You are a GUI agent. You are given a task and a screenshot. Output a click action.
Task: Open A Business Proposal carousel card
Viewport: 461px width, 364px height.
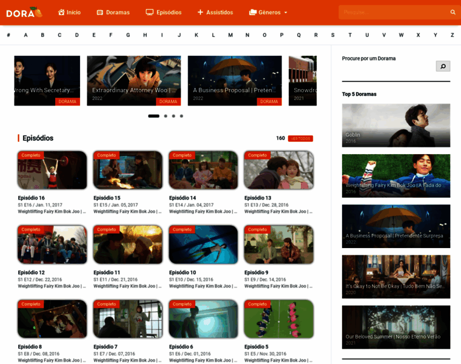click(235, 81)
